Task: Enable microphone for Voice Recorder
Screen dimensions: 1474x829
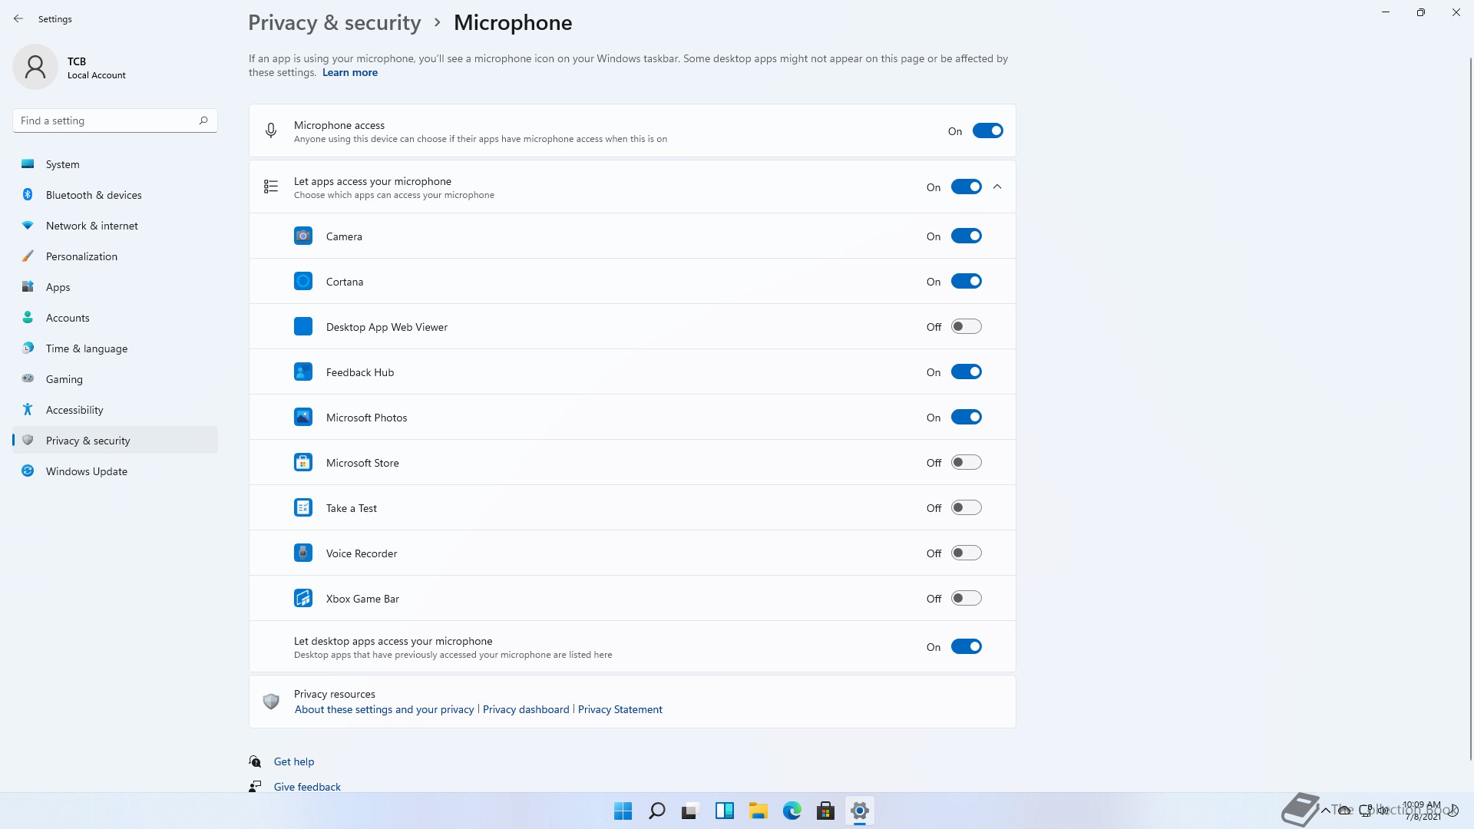Action: pos(966,553)
